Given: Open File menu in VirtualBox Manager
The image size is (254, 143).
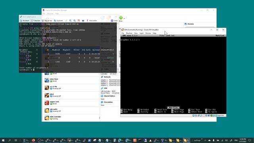Looking at the screenshot, I should 44,14.
